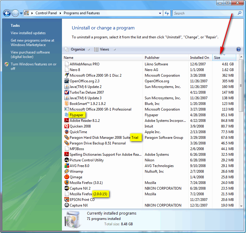This screenshot has width=246, height=233.
Task: Select the AVG Free 8.0 icon
Action: 67,166
